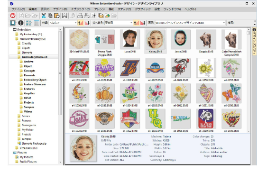Click the printer icon beside the greyed figure icon
The width and height of the screenshot is (257, 173).
[x=80, y=16]
